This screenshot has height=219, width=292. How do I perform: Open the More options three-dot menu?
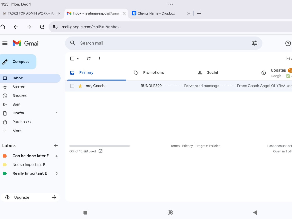click(x=100, y=59)
